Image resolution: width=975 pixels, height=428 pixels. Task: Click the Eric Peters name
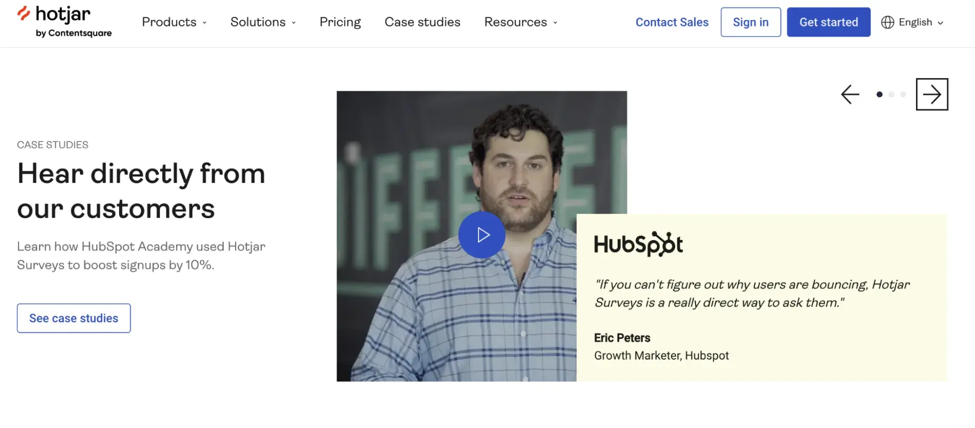coord(622,338)
